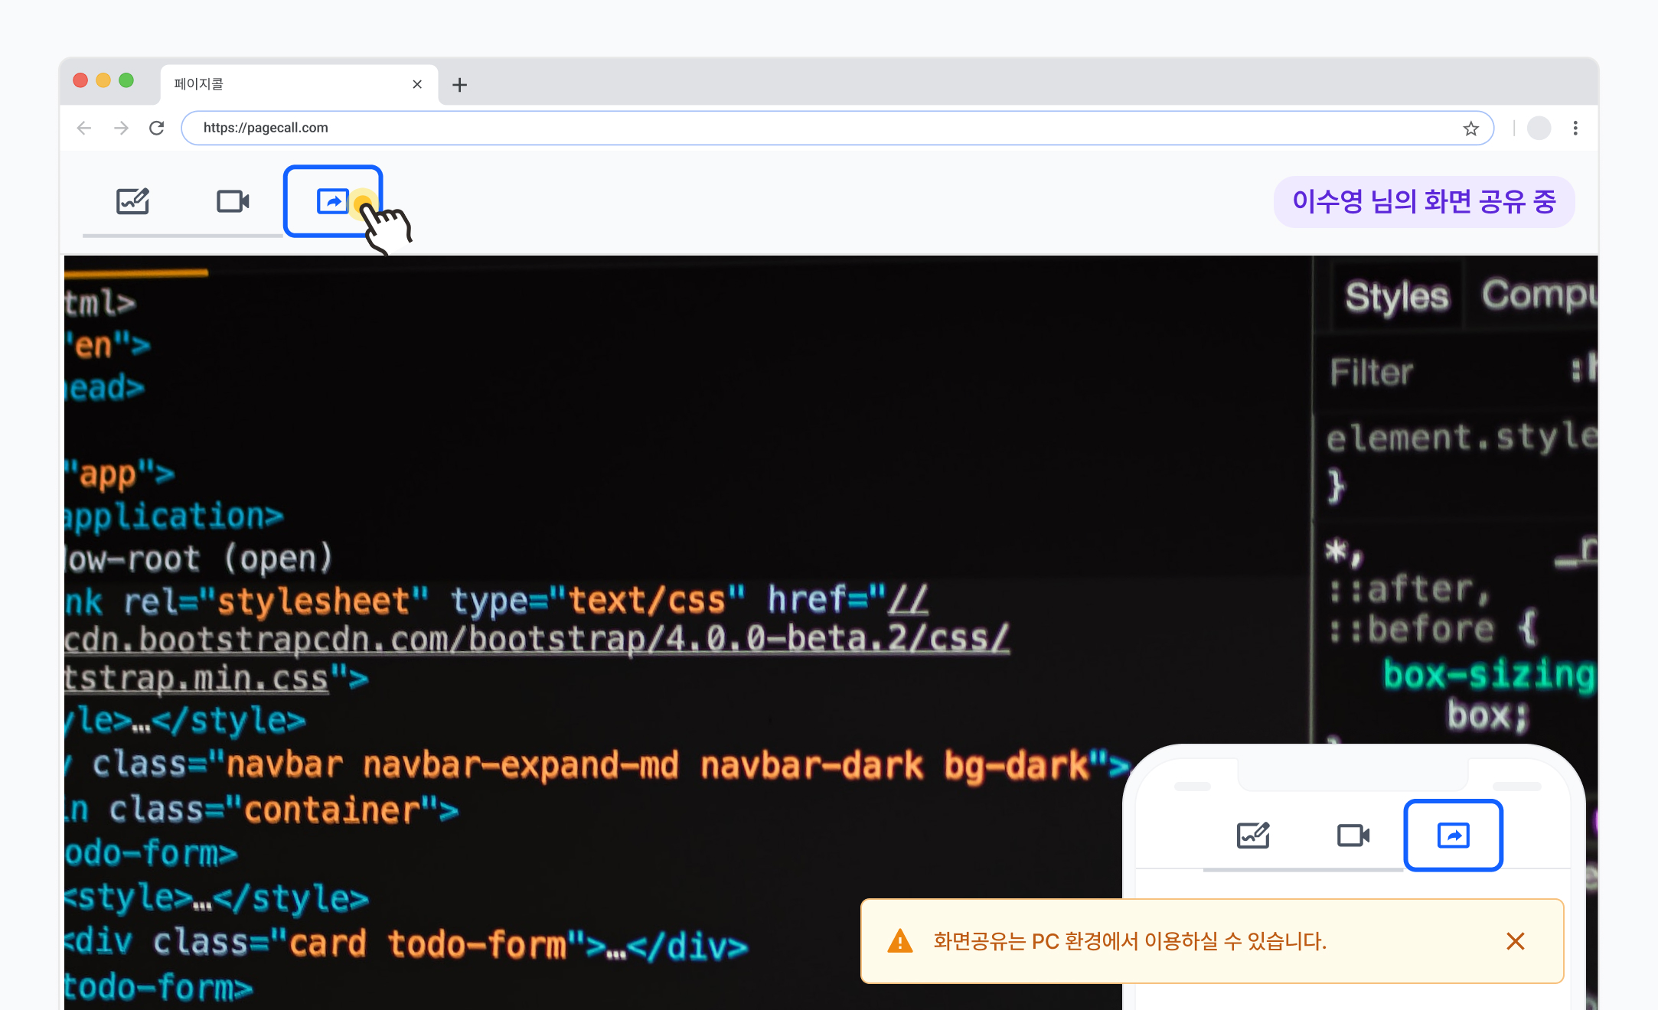Open the browser profile avatar

point(1539,128)
